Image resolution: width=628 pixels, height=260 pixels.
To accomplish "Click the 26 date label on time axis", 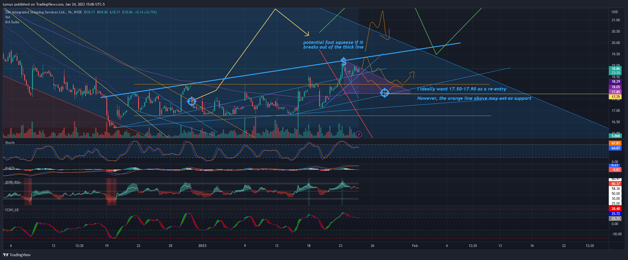I will [372, 246].
